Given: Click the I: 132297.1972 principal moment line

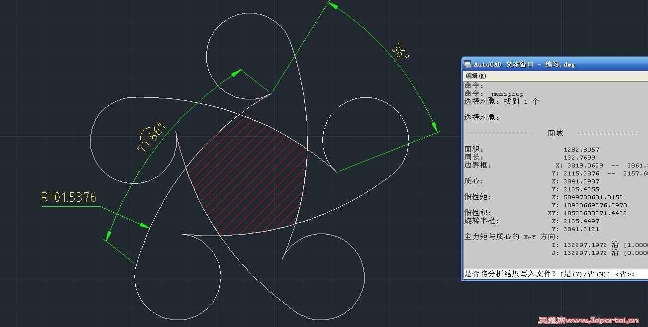Looking at the screenshot, I should pos(599,245).
